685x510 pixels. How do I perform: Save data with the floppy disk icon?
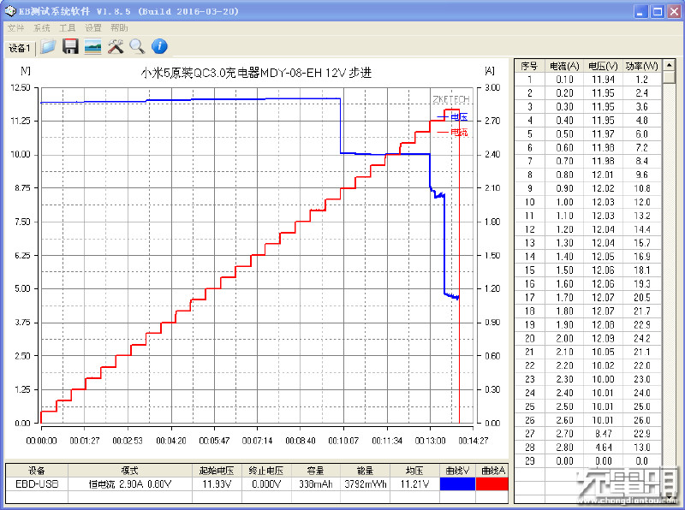tap(70, 46)
